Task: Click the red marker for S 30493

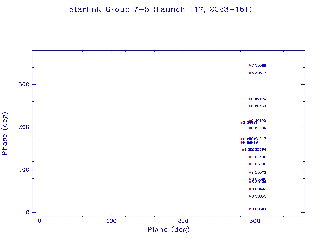Action: pyautogui.click(x=250, y=189)
